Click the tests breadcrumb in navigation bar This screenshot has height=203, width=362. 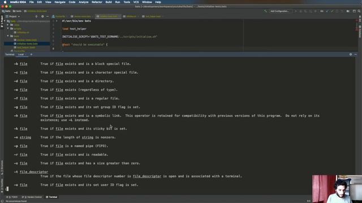(x=18, y=11)
